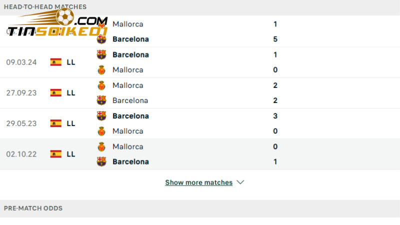Open Barcelona team name in 09.03.24 match

click(x=130, y=54)
